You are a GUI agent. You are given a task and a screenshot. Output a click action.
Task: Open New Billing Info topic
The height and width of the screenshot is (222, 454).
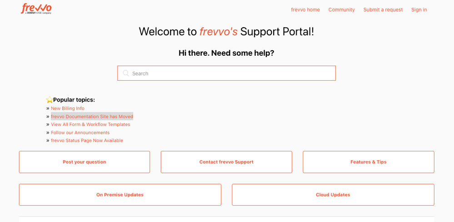67,108
